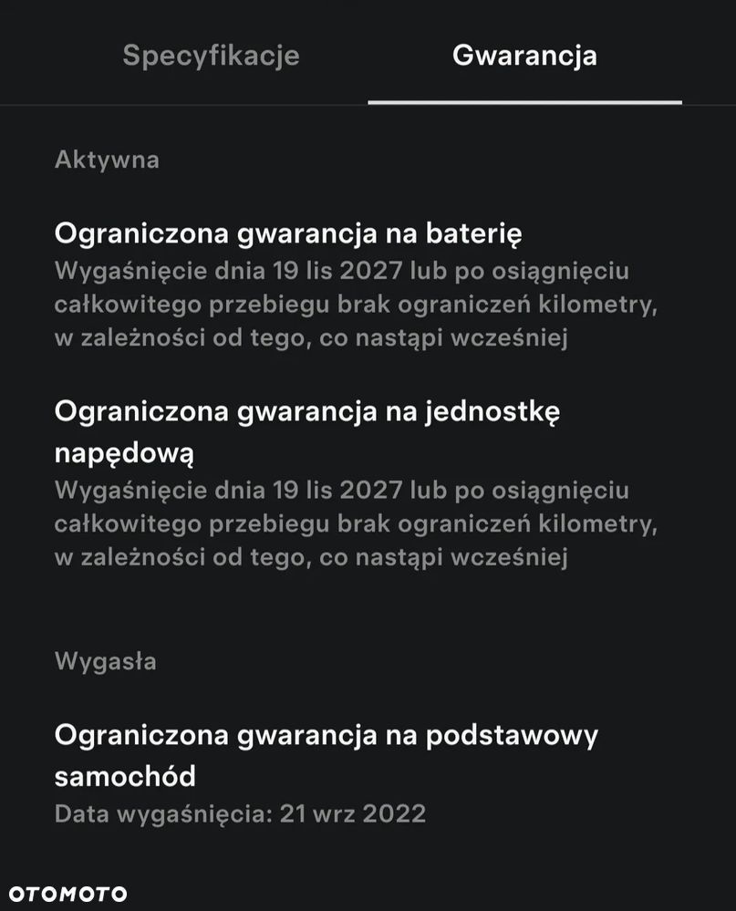736x911 pixels.
Task: Click the Wygasła section header
Action: pyautogui.click(x=105, y=661)
